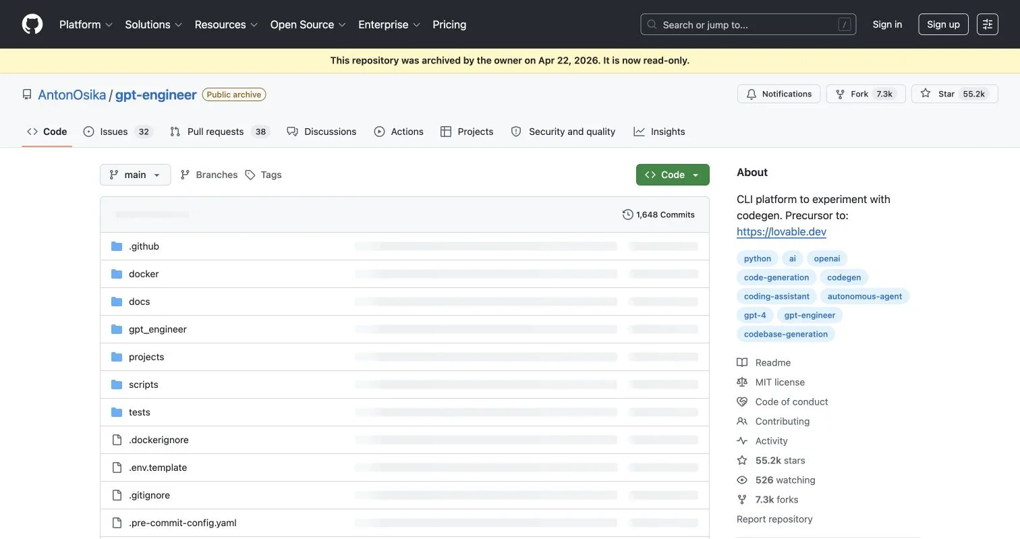Expand the Open Source navigation menu
This screenshot has width=1020, height=539.
pyautogui.click(x=308, y=24)
